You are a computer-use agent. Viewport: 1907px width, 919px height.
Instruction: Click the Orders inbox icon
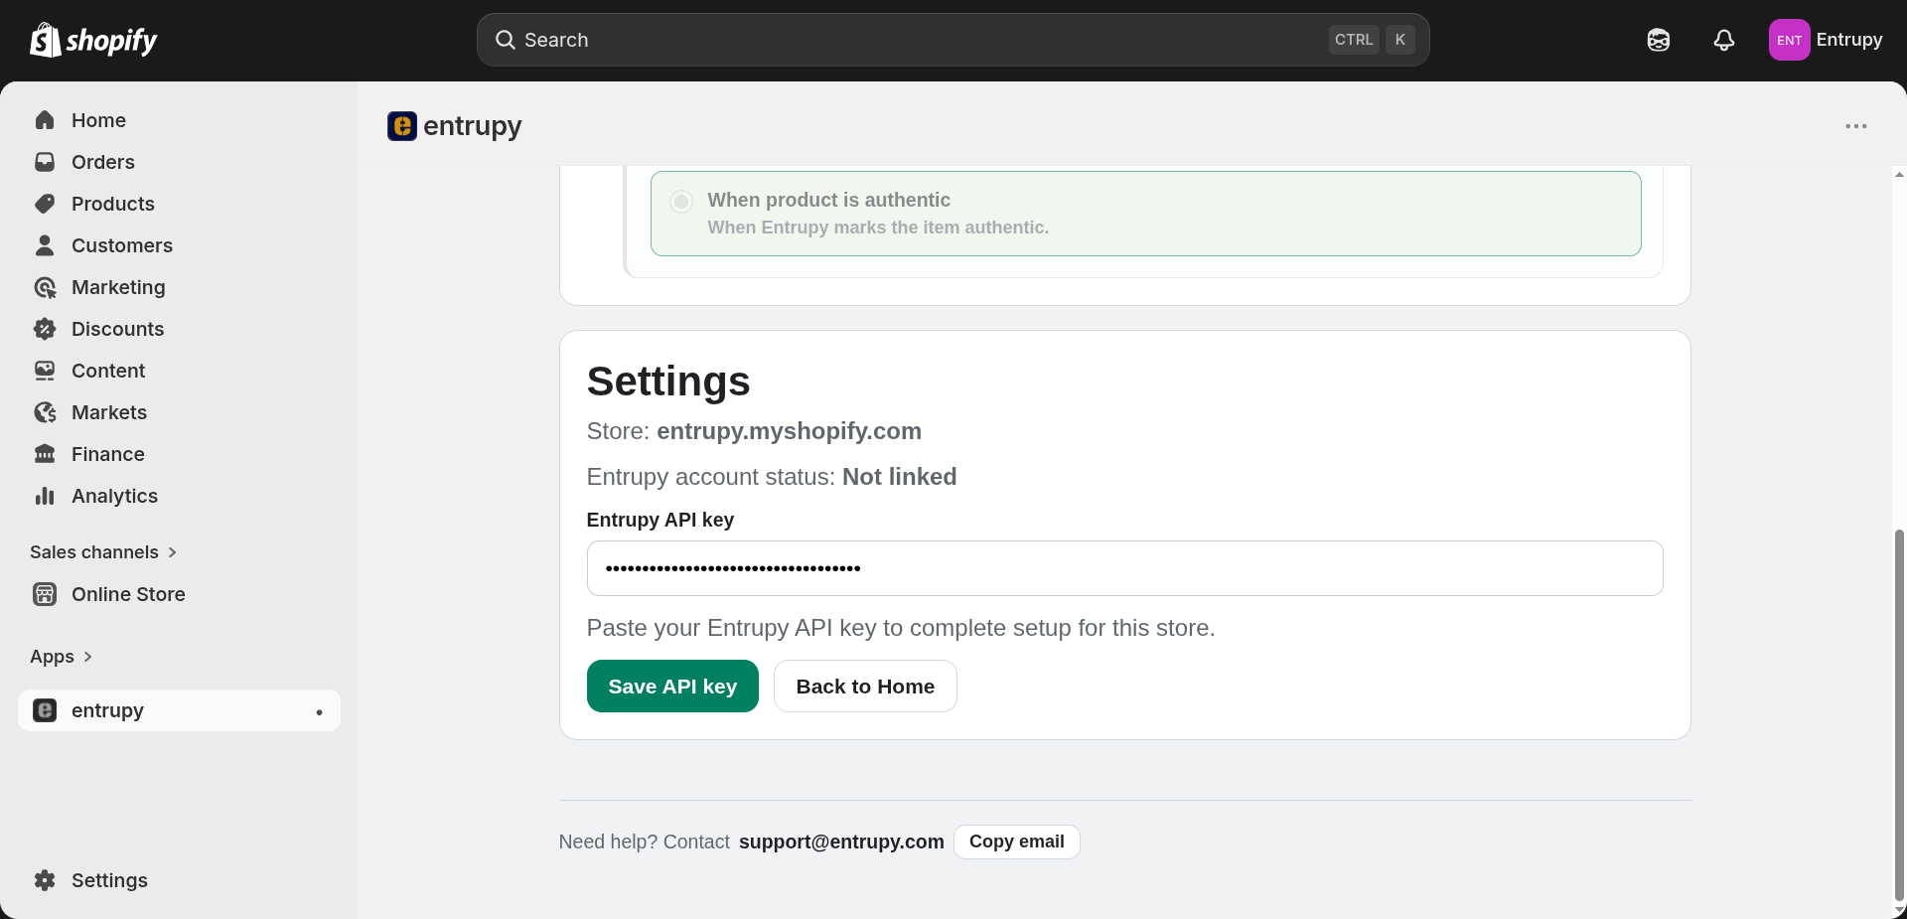pos(45,162)
